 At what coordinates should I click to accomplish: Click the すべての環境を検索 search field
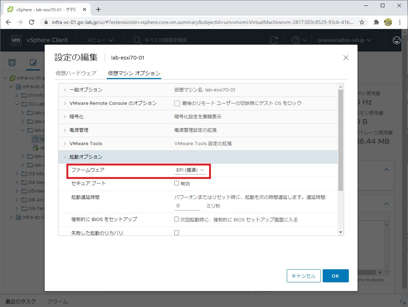point(166,40)
